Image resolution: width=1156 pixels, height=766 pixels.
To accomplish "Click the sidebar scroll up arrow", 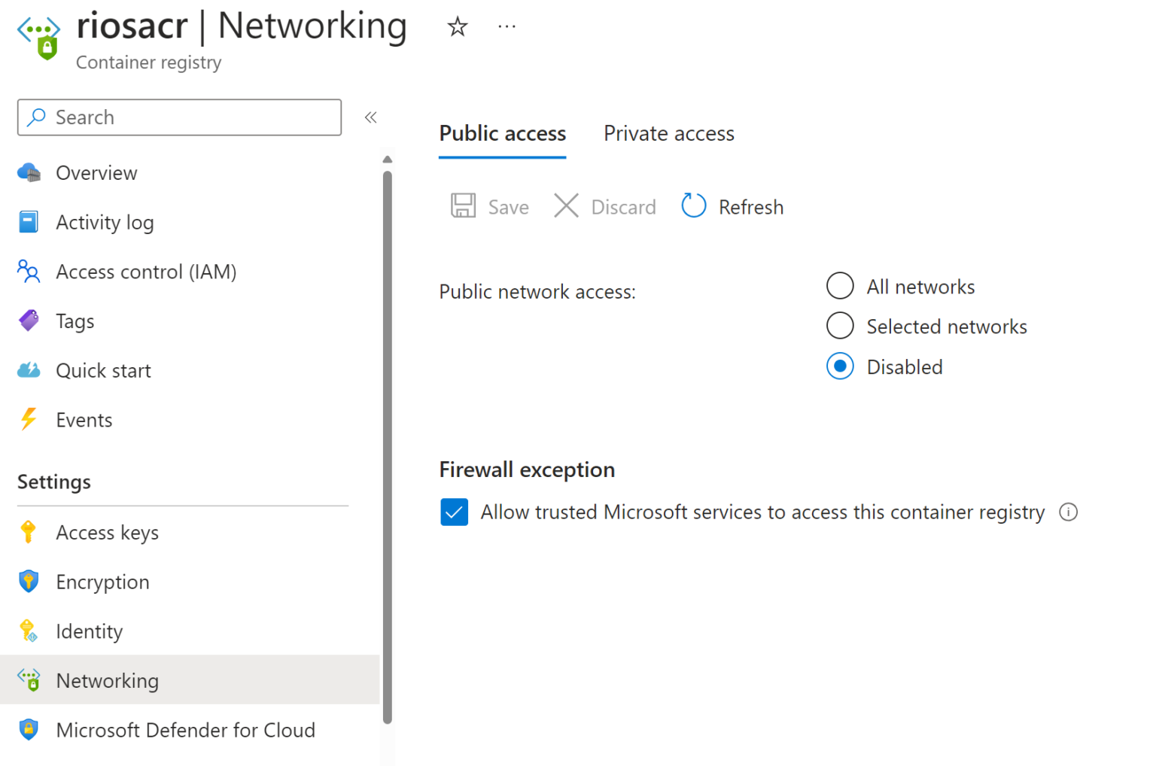I will (x=387, y=160).
